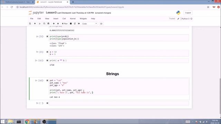Click the line pet_name = "Neo"
This screenshot has height=124, width=221.
59,83
